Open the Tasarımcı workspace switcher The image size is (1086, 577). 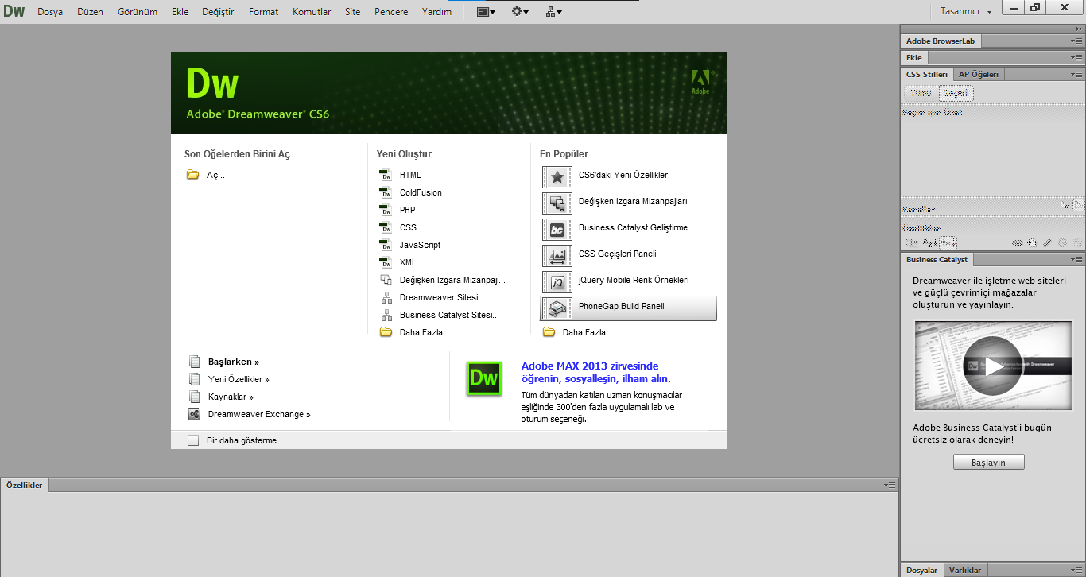(966, 12)
